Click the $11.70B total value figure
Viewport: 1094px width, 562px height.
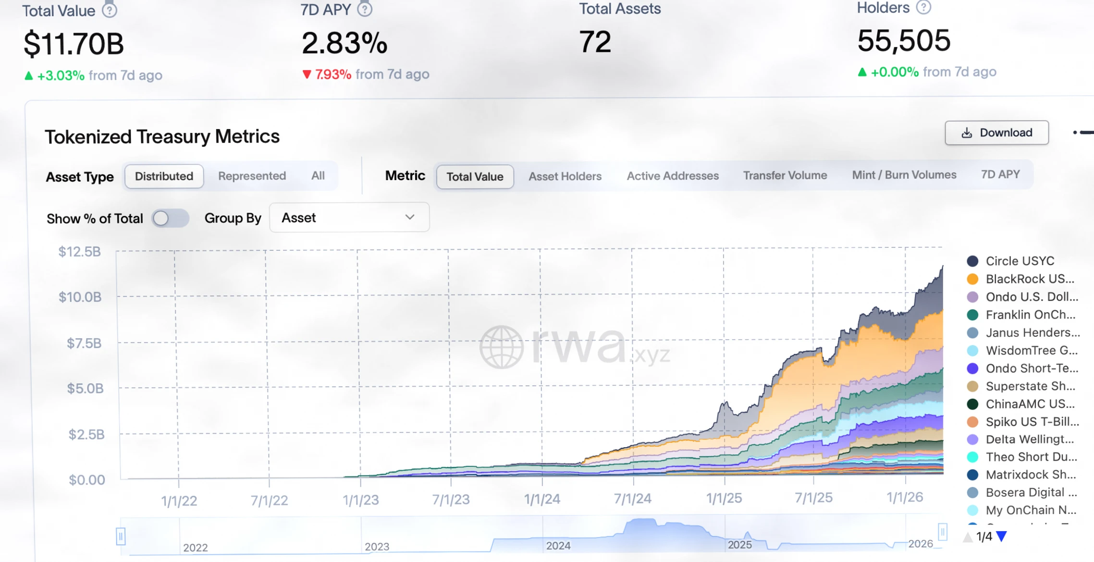click(x=74, y=44)
